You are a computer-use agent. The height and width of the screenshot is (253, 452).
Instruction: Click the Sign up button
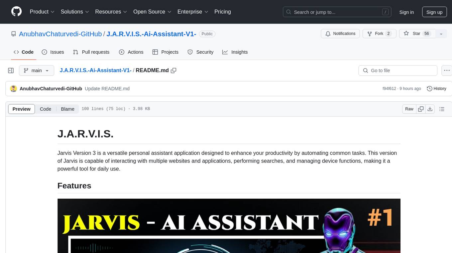coord(434,12)
